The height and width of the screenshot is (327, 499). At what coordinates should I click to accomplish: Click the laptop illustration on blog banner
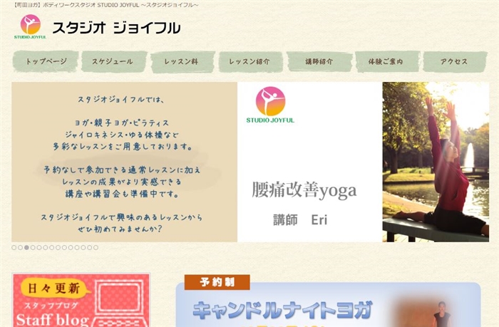[120, 303]
